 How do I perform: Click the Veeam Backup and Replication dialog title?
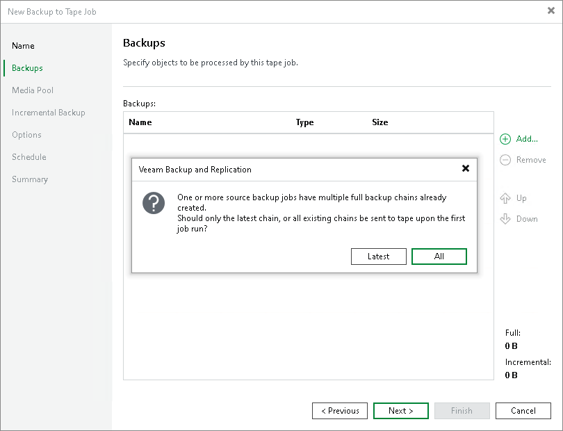pyautogui.click(x=195, y=170)
